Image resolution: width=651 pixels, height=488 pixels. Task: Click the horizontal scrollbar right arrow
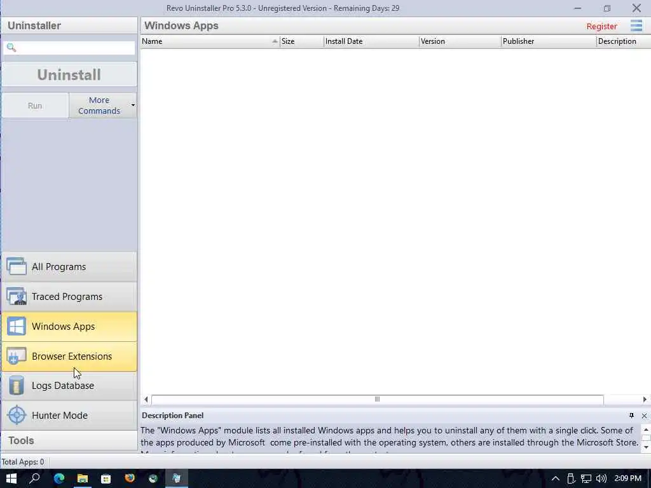coord(645,399)
